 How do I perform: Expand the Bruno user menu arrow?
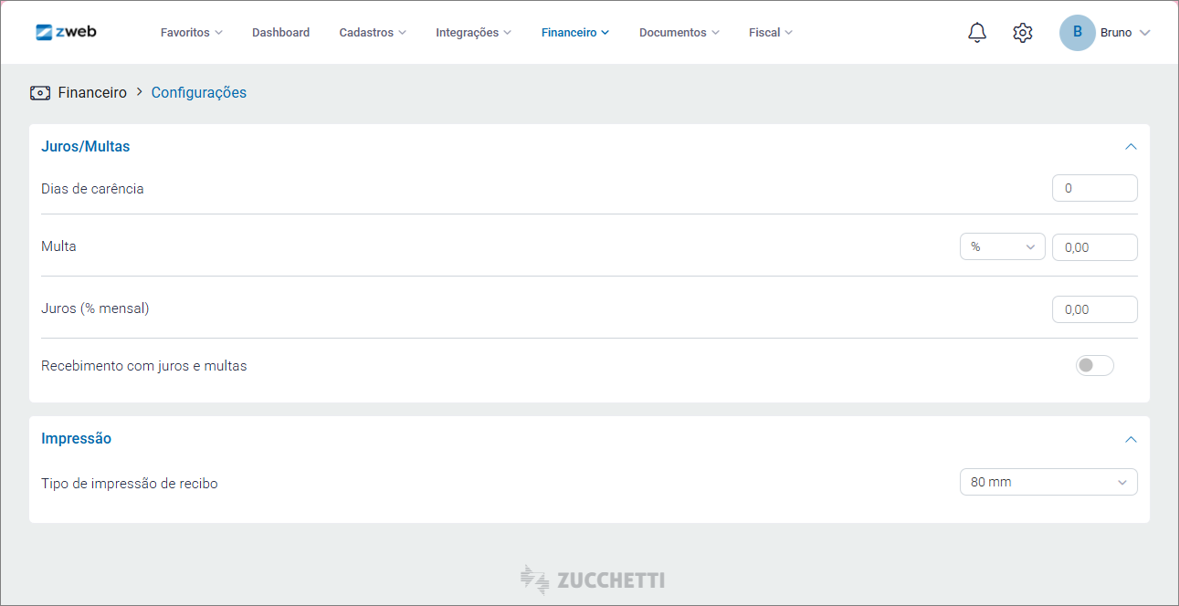(1145, 33)
